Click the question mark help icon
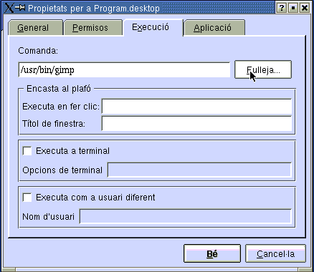314x272 pixels. (x=282, y=8)
